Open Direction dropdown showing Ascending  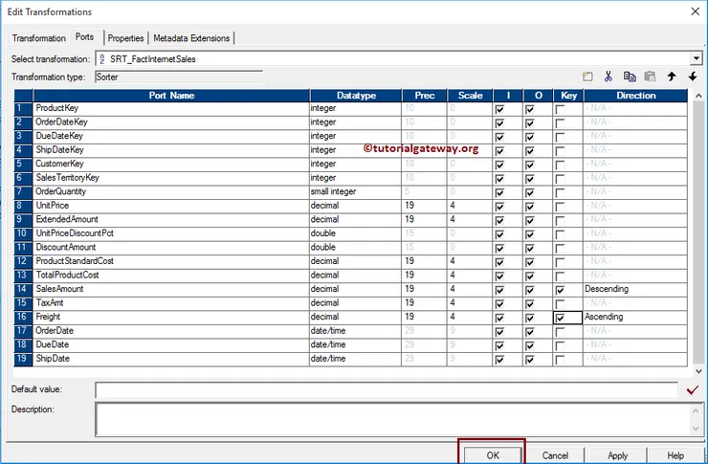pyautogui.click(x=635, y=318)
